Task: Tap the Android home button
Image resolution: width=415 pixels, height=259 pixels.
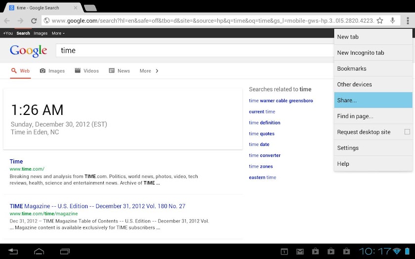Action: (39, 251)
